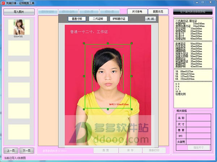
Task: Go to next page with 下一页
Action: (x=26, y=150)
